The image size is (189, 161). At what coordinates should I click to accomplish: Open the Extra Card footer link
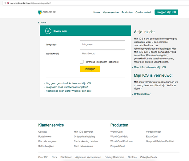coord(152,137)
